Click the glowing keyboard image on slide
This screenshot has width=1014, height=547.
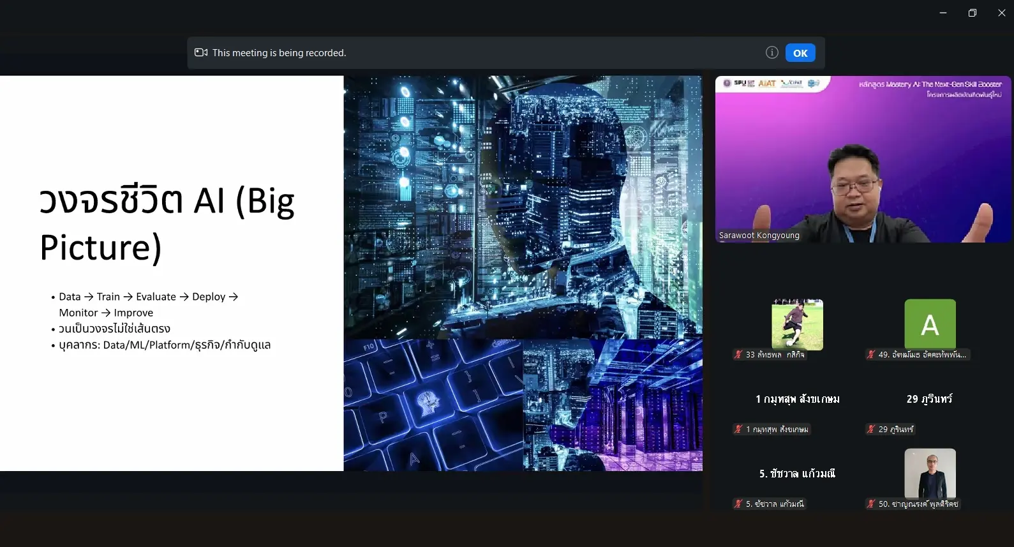pos(433,405)
